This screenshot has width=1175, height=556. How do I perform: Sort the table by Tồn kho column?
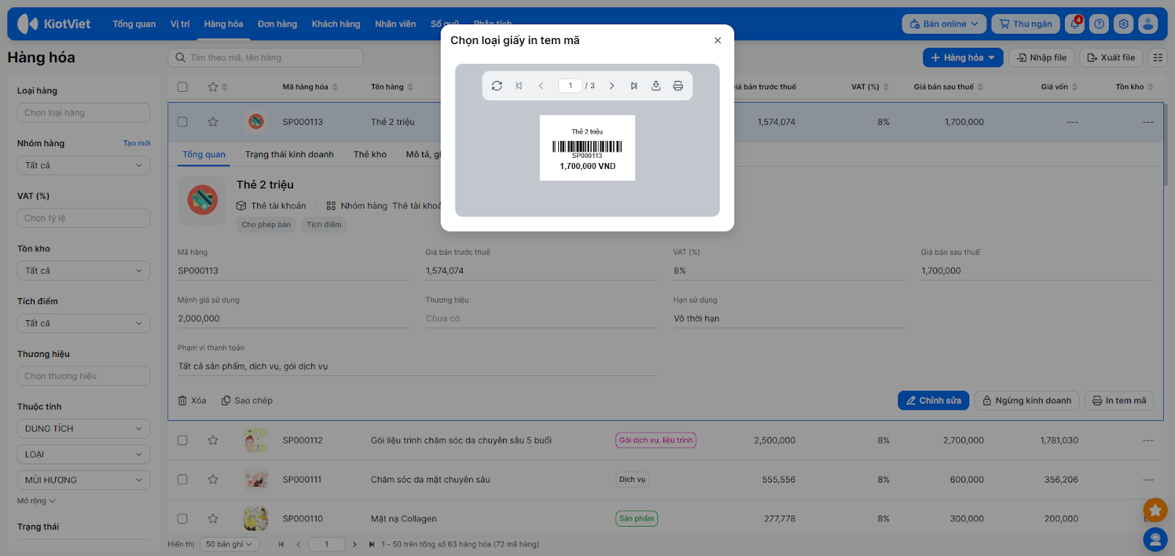tap(1134, 87)
